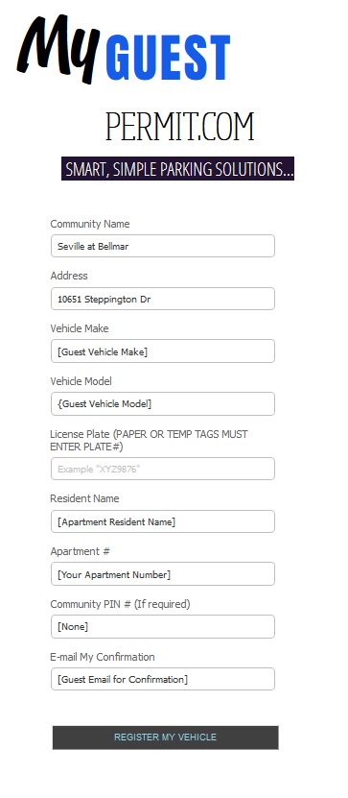
Task: Click the E-mail My Confirmation label
Action: 103,657
